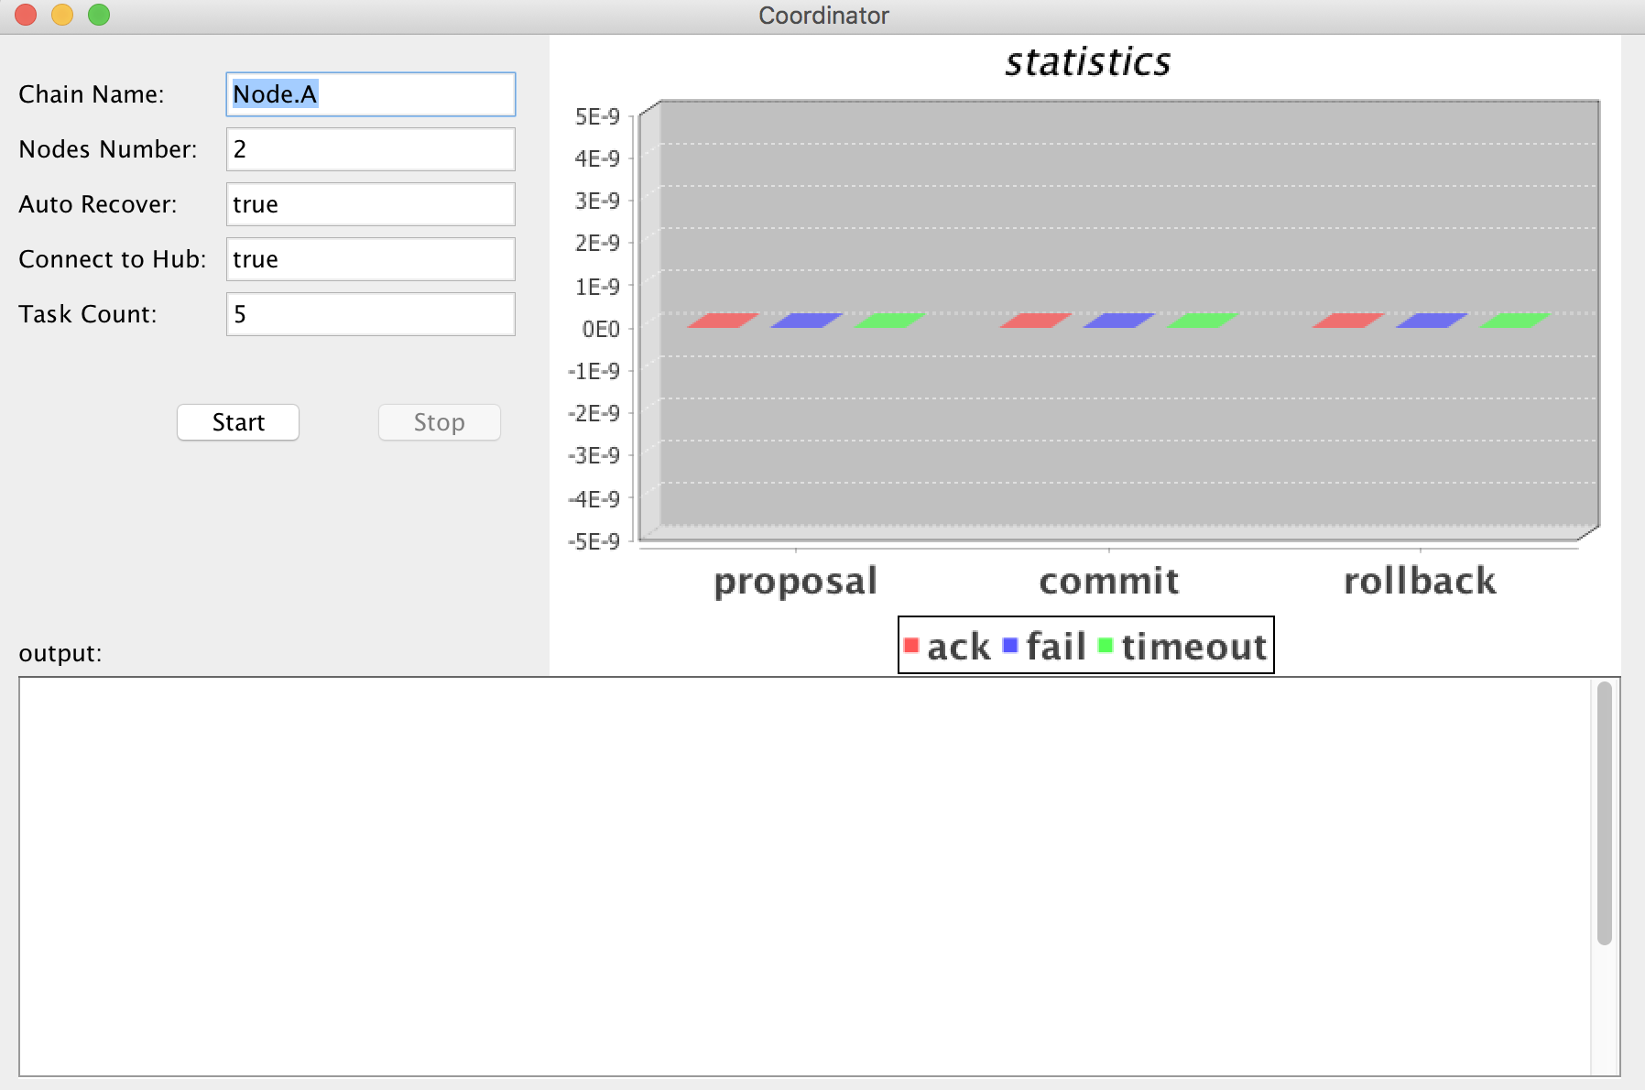
Task: Click the statistics chart title
Action: (1087, 62)
